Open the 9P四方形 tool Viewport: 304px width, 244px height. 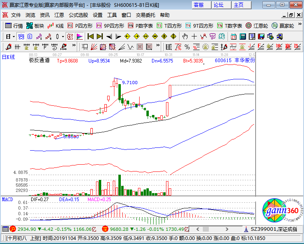tap(110, 26)
